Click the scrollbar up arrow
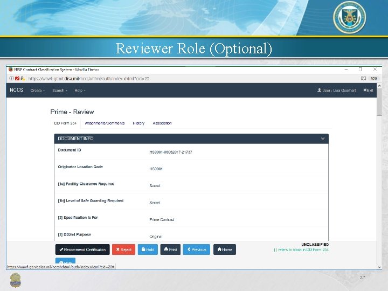This screenshot has width=388, height=291. [379, 86]
